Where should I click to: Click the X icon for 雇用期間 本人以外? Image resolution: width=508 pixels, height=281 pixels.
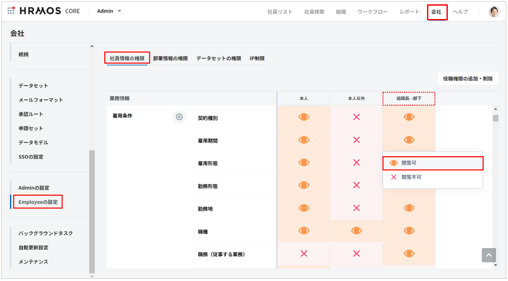tap(356, 140)
